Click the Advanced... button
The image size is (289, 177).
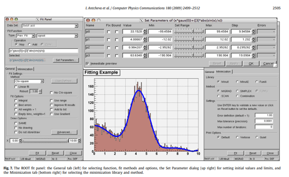tap(64, 132)
